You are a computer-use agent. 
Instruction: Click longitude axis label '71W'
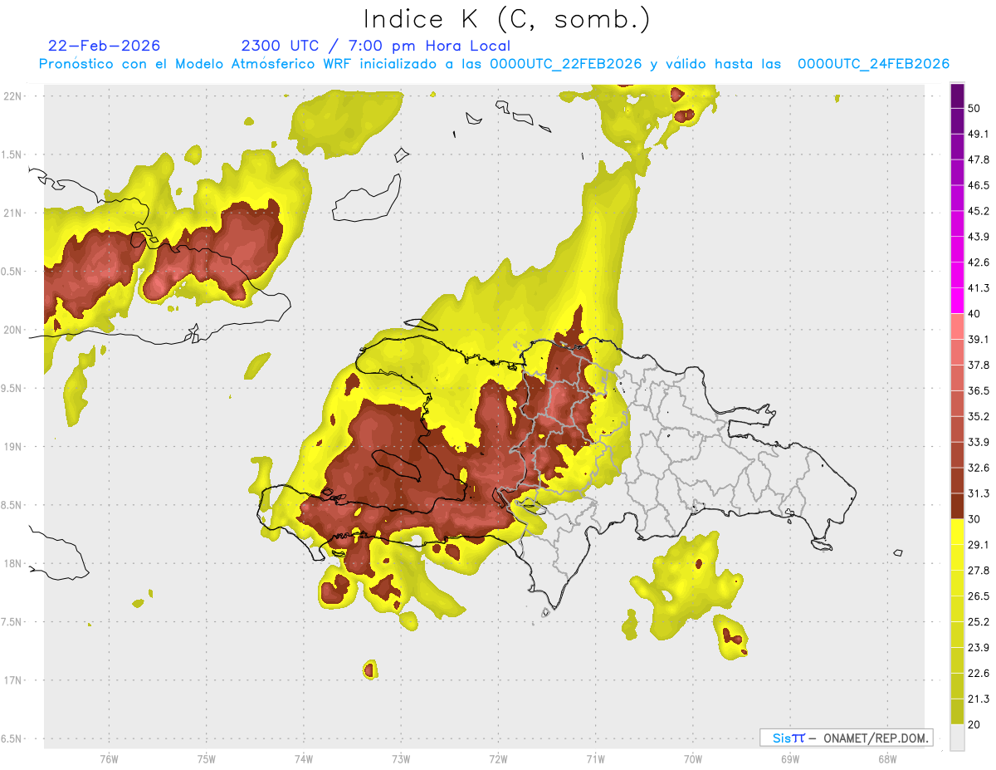pos(595,758)
